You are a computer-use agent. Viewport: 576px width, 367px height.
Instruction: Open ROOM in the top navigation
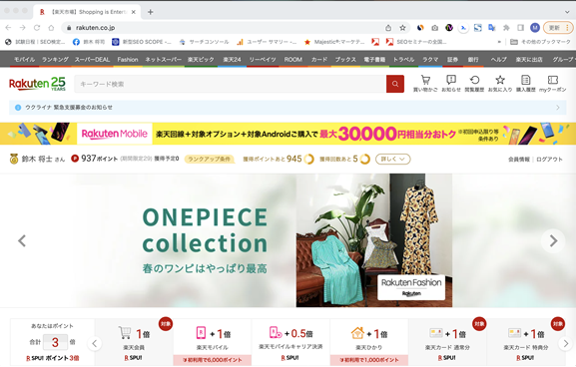point(292,59)
